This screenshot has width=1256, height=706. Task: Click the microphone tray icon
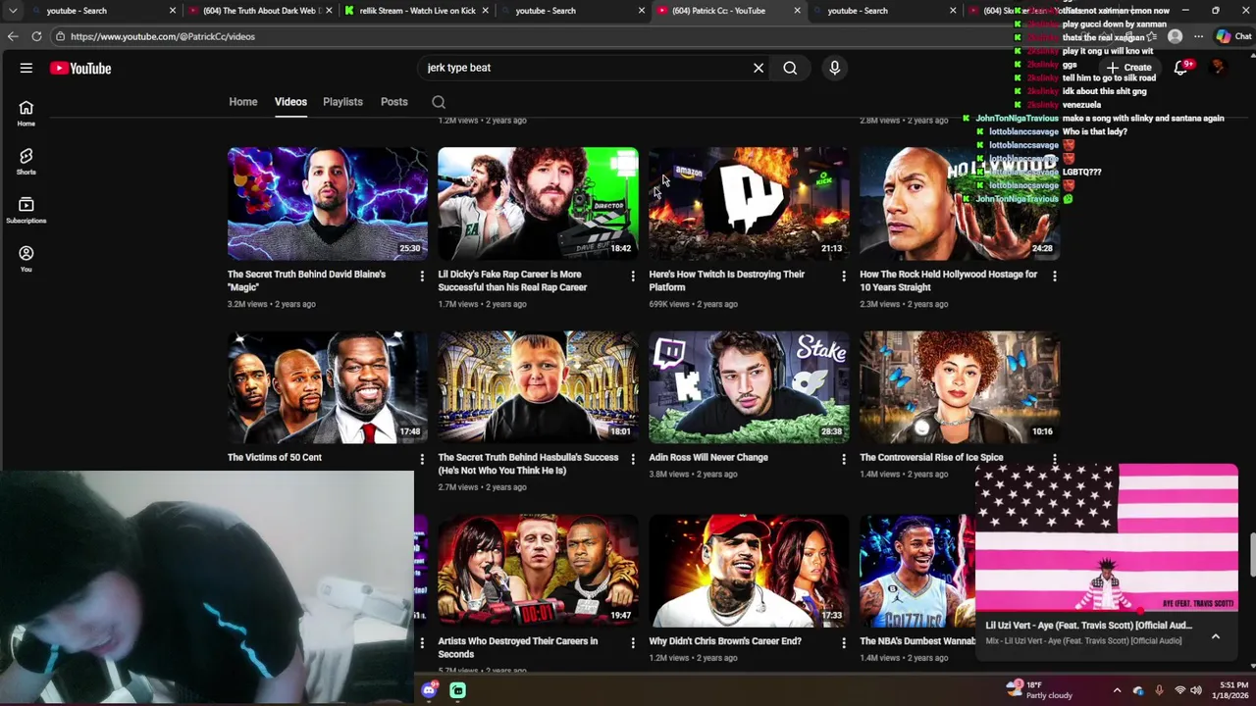pos(1159,690)
